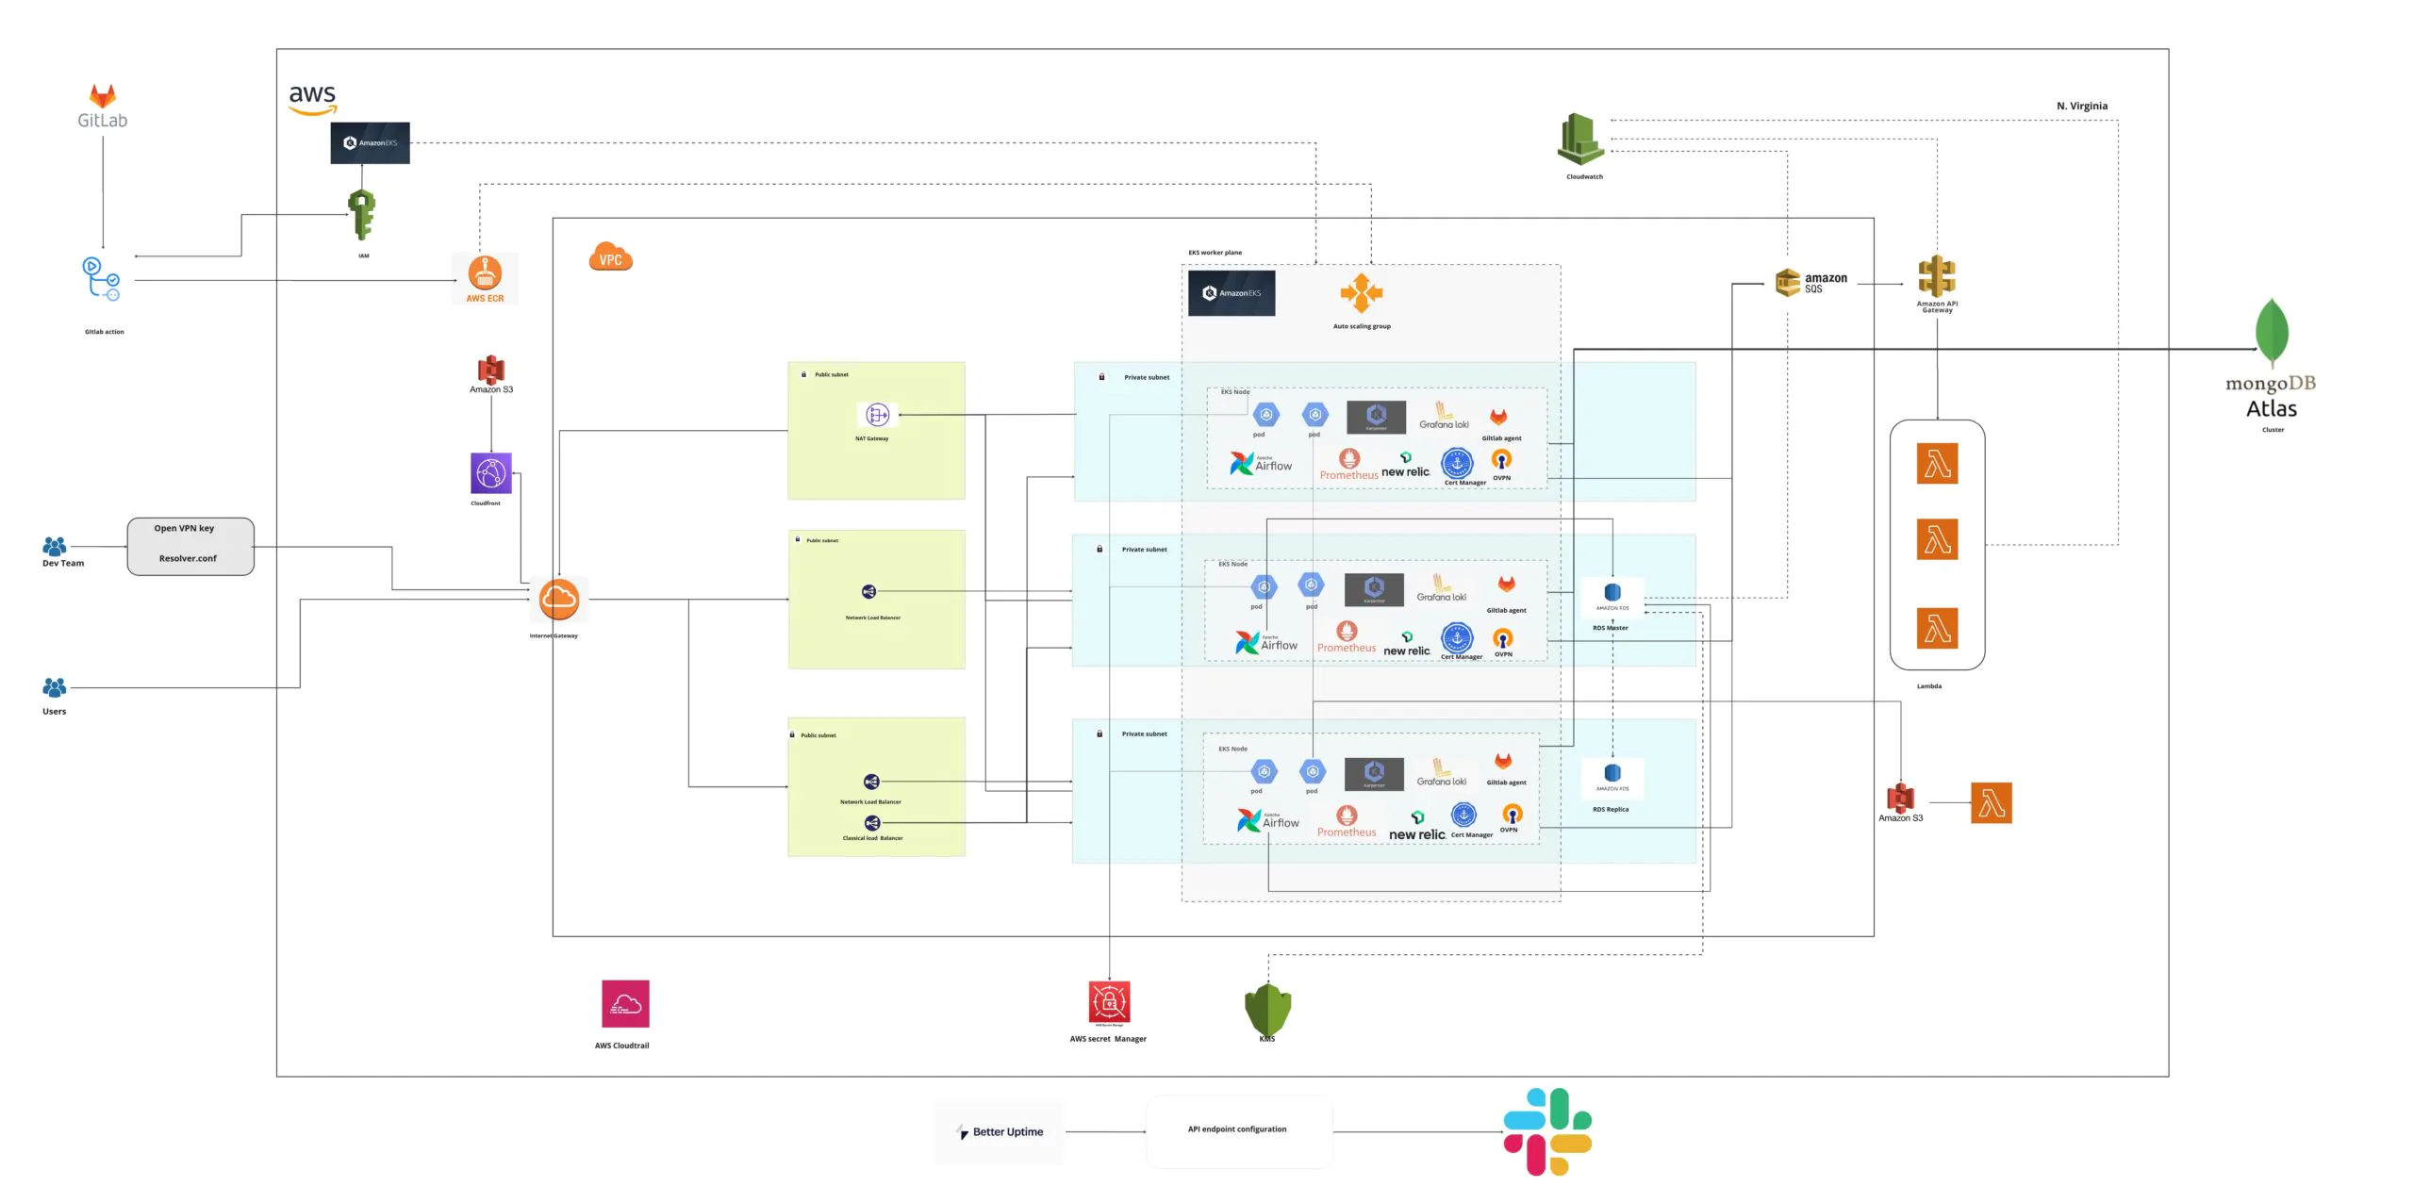The height and width of the screenshot is (1203, 2414).
Task: Click the Classical load Balancer icon
Action: 872,823
